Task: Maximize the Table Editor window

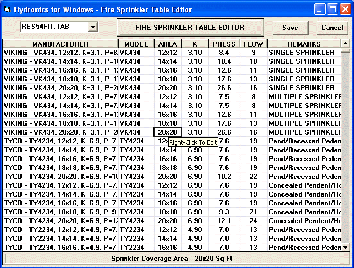Action: coord(332,9)
